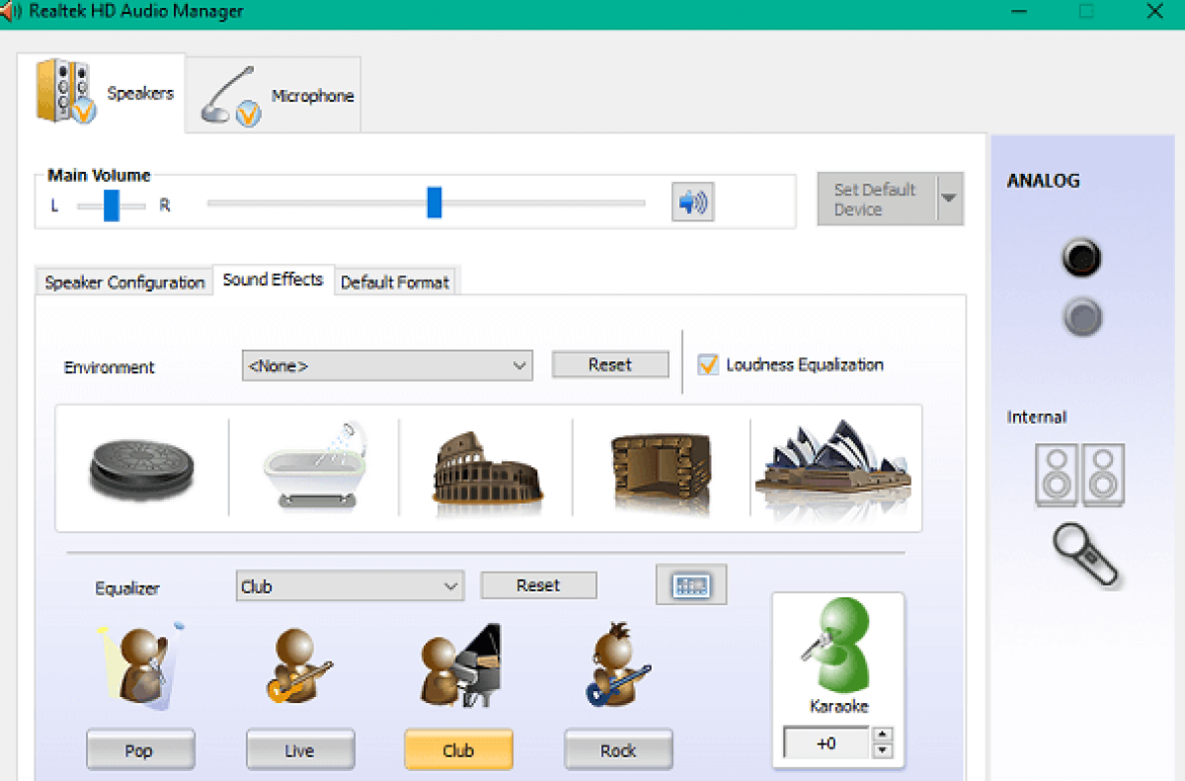The height and width of the screenshot is (781, 1185).
Task: Click the black analog output jack
Action: pos(1081,258)
